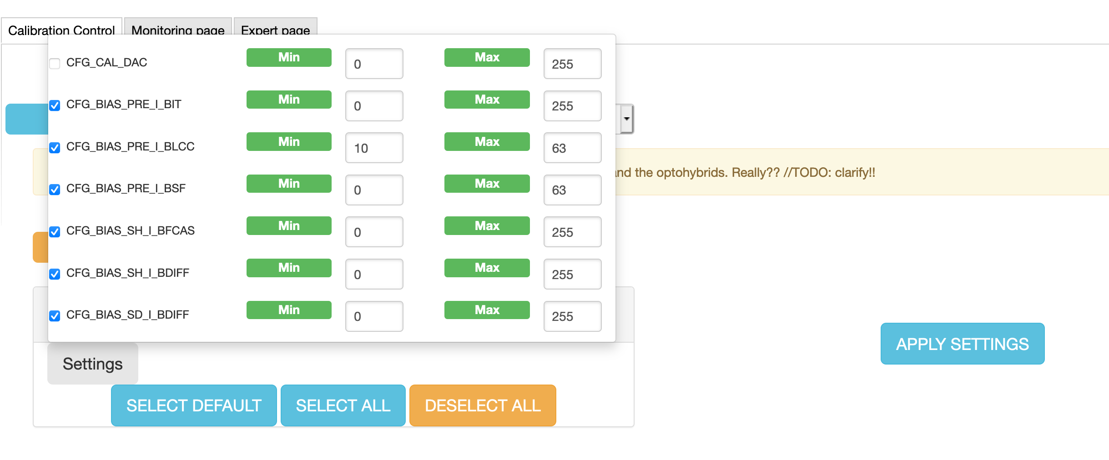1109x460 pixels.
Task: Click the APPLY SETTINGS button
Action: pyautogui.click(x=963, y=344)
